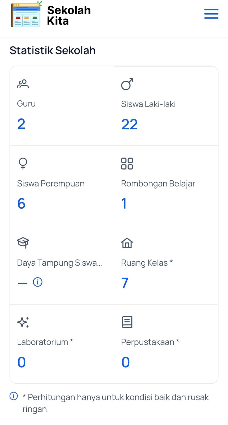Image resolution: width=228 pixels, height=425 pixels.
Task: Click the Sekolah Kita logo image
Action: tap(26, 15)
